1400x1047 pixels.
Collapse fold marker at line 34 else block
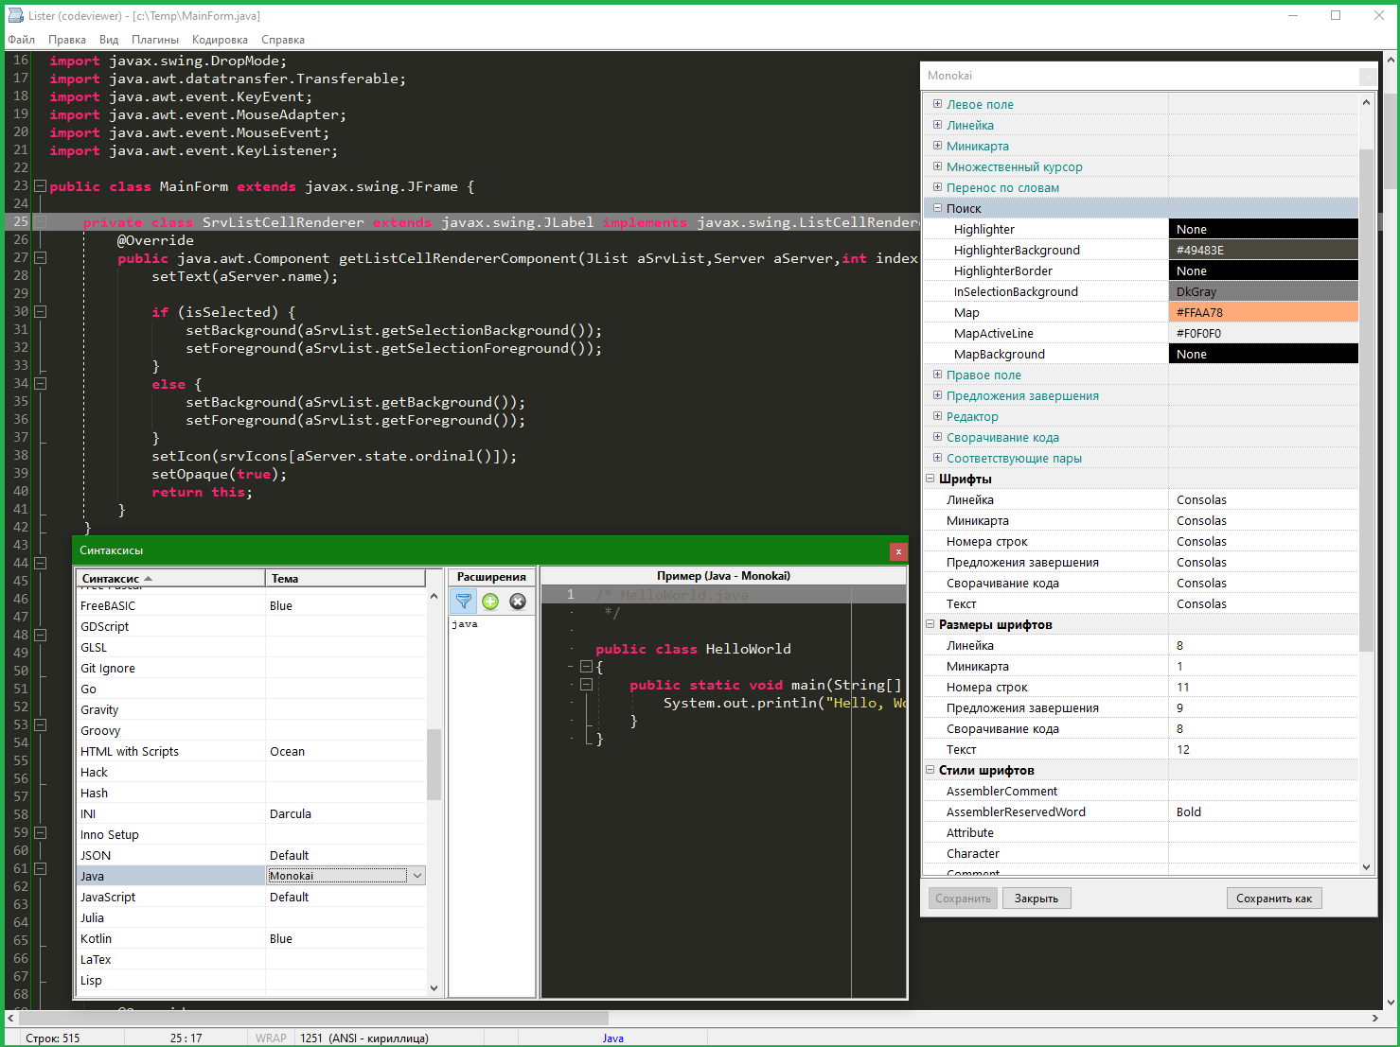click(41, 383)
